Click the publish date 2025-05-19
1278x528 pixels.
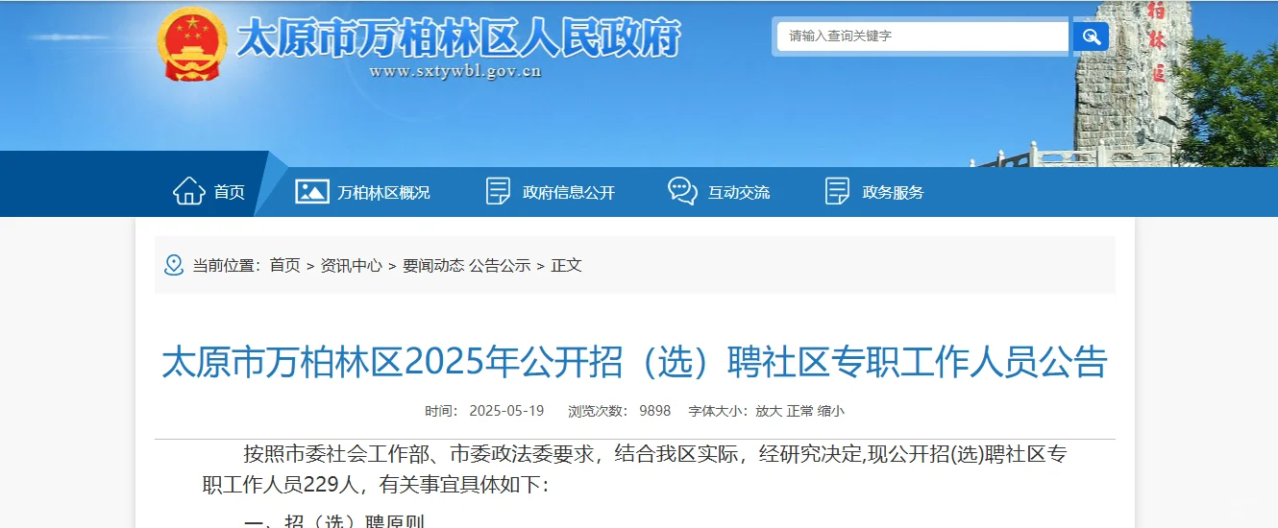(506, 411)
